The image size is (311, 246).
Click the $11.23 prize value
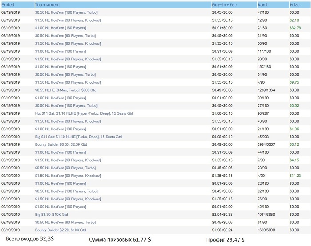click(295, 176)
